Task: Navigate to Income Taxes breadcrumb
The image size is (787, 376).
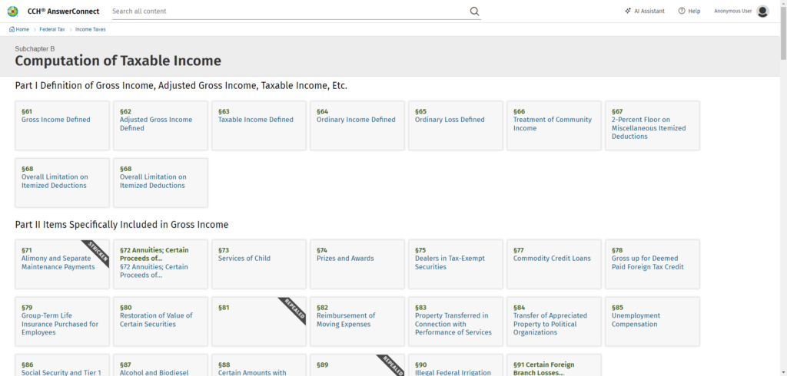Action: 90,29
